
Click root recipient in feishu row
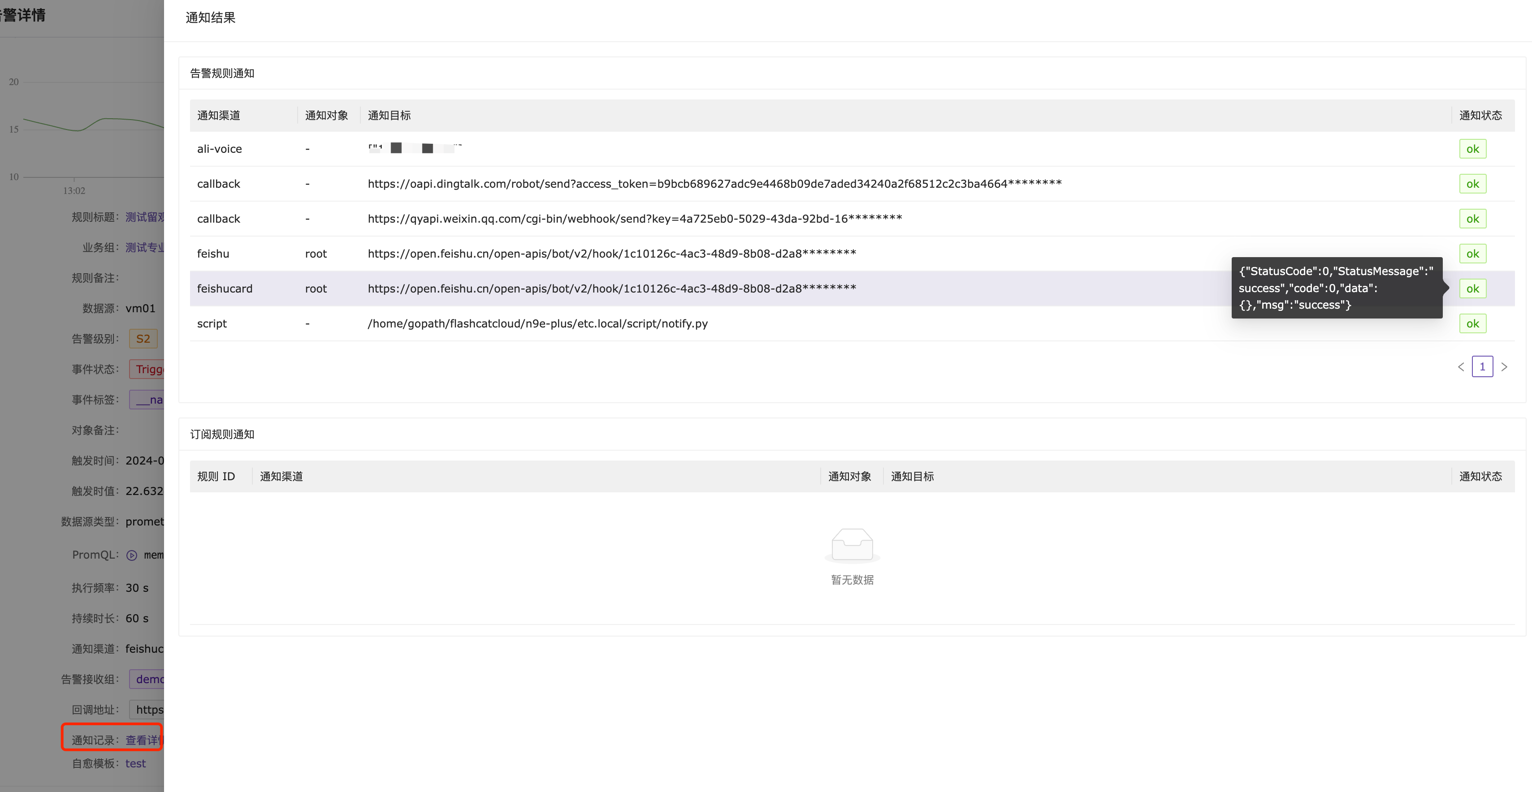click(x=316, y=254)
